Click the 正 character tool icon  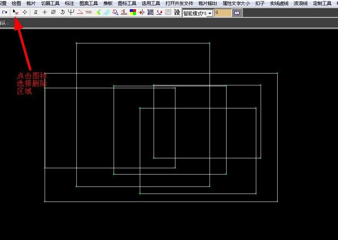click(x=36, y=12)
